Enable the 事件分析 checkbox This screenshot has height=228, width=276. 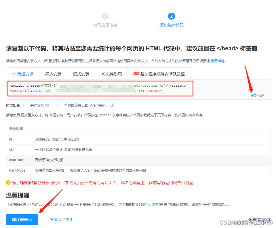26,105
